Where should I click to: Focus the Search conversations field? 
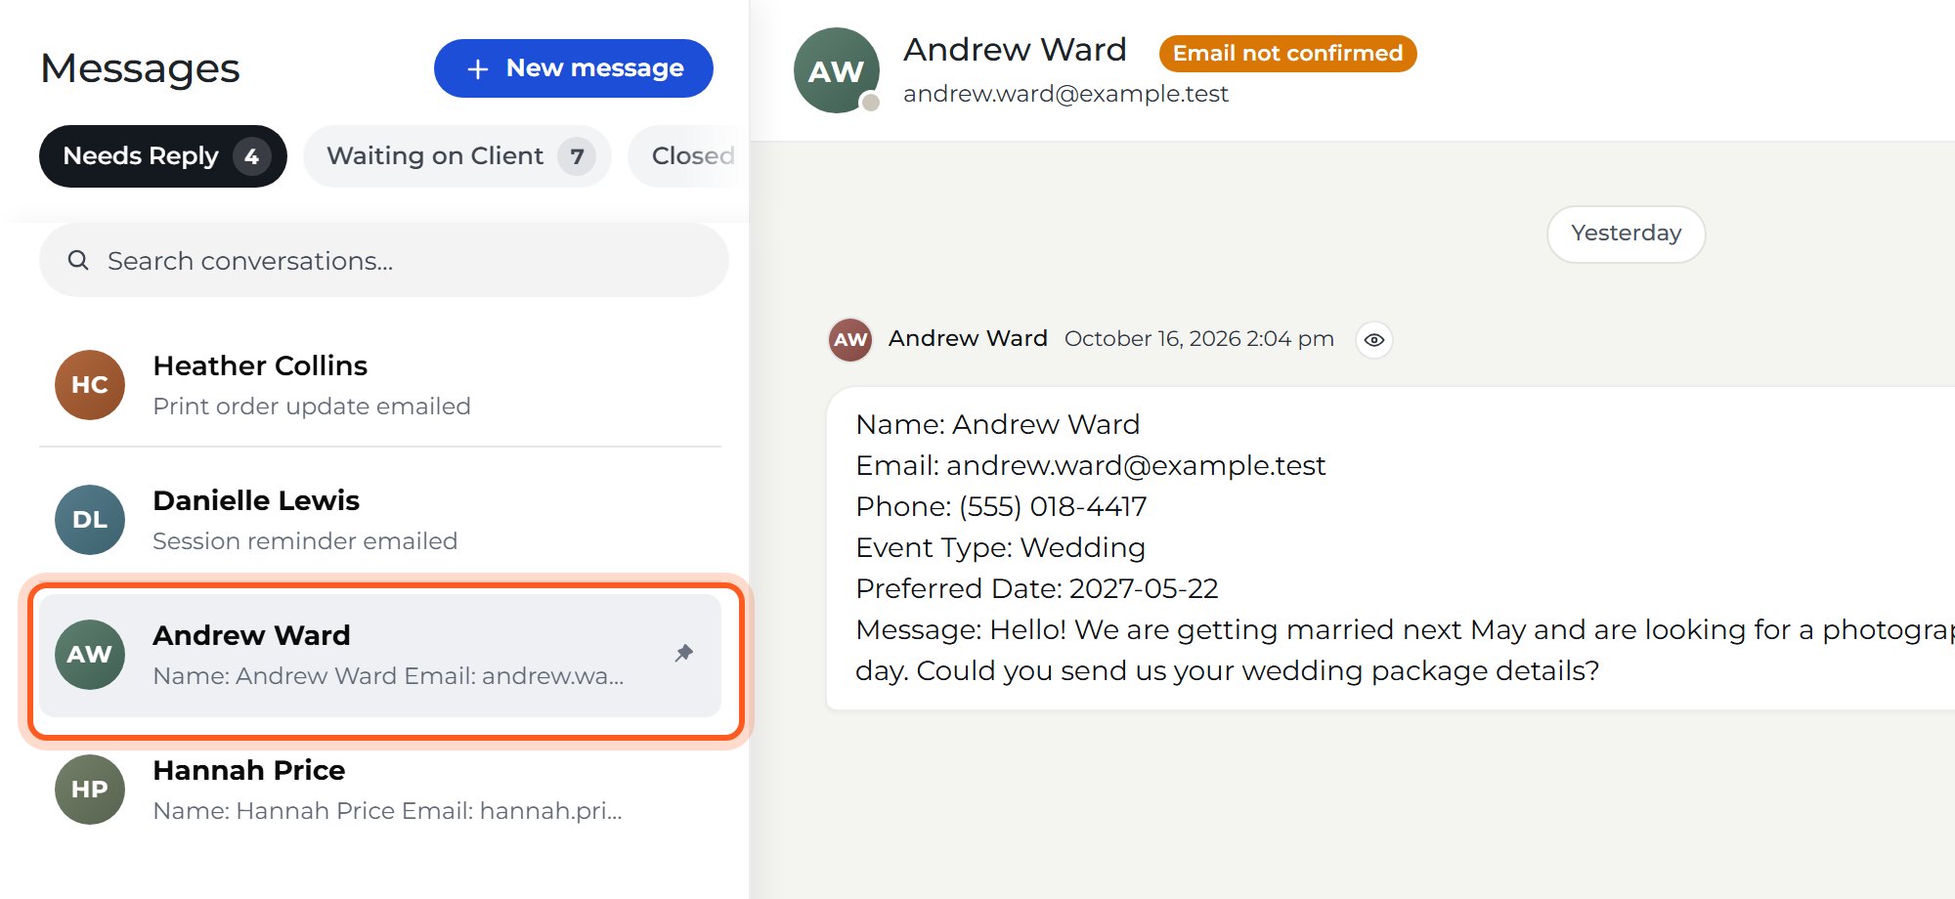pos(383,260)
